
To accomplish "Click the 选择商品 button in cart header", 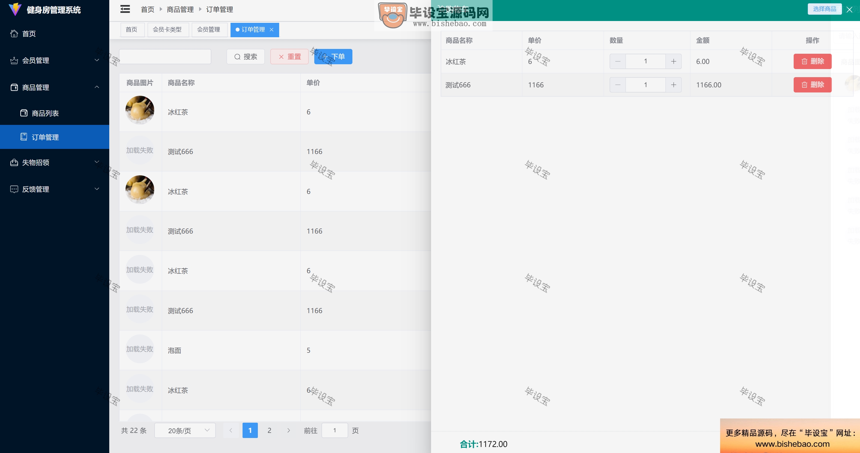I will (x=825, y=9).
